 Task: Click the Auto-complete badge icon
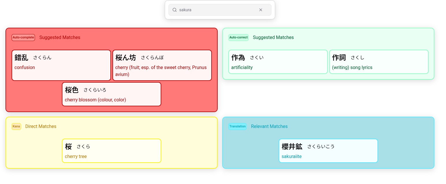23,37
